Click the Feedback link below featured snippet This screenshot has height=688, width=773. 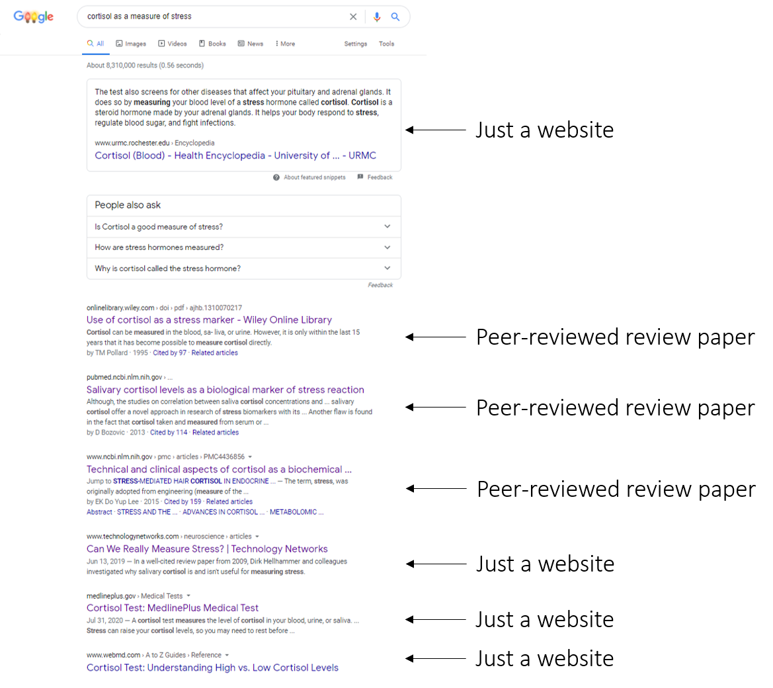point(380,177)
